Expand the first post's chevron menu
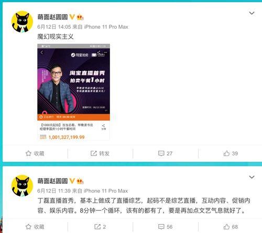The image size is (262, 233). (x=252, y=13)
